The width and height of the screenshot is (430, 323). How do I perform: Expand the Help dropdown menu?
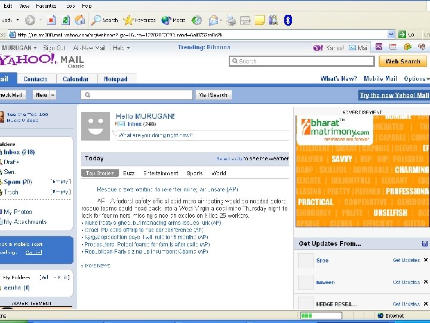point(128,48)
